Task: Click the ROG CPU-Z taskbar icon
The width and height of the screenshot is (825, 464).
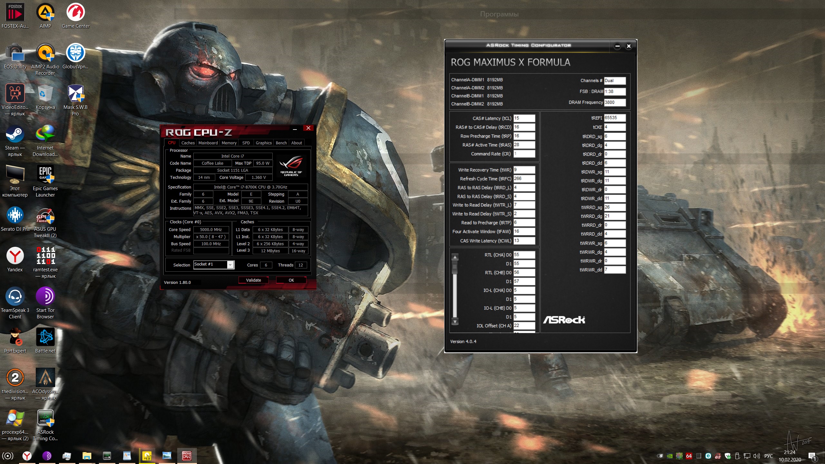Action: 187,456
